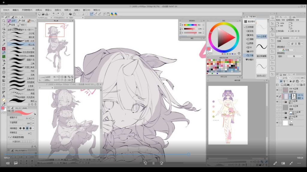Switch to the hw40hh.jpg canvas tab
Viewport: 307px width, 172px height.
(42, 18)
